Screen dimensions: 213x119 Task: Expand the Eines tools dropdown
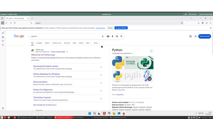[x=97, y=43]
